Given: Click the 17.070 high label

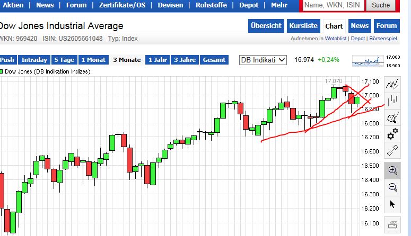Looking at the screenshot, I should pos(334,81).
